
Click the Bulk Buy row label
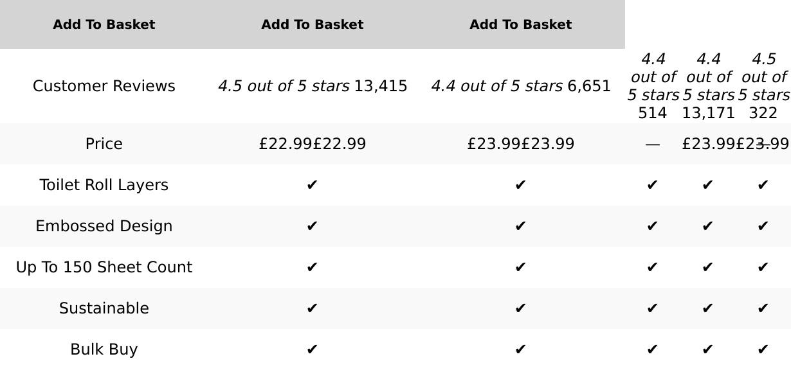[x=104, y=349]
